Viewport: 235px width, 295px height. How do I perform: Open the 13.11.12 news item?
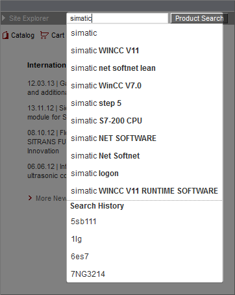point(47,112)
